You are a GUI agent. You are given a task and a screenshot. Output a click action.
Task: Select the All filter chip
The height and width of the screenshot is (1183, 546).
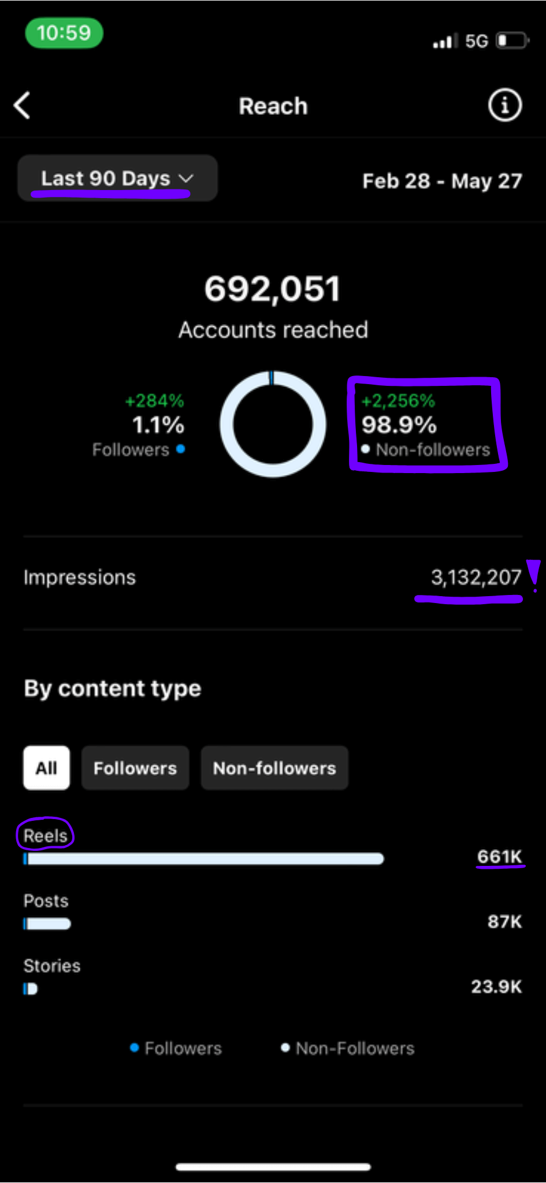coord(46,768)
